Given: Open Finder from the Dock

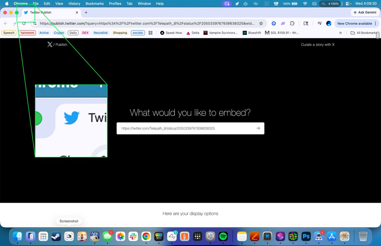Looking at the screenshot, I should tap(17, 236).
